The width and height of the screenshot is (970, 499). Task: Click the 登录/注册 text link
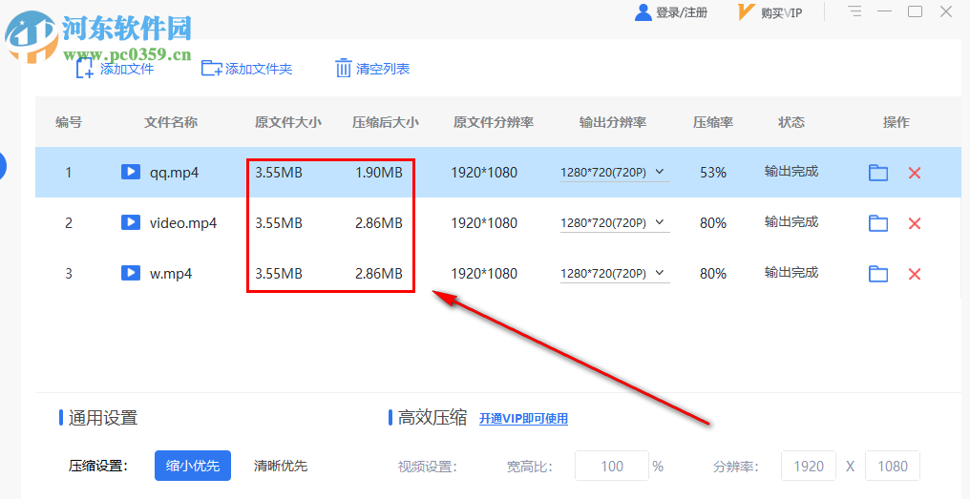(x=682, y=12)
